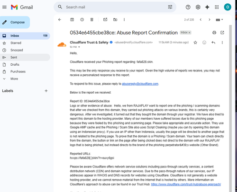Image resolution: width=237 pixels, height=192 pixels.
Task: Delete this email with trash icon
Action: (91, 19)
